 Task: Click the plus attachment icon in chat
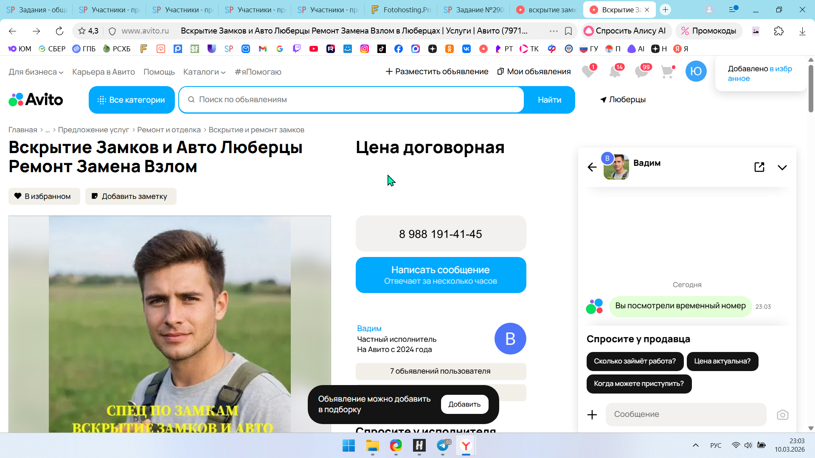point(592,415)
